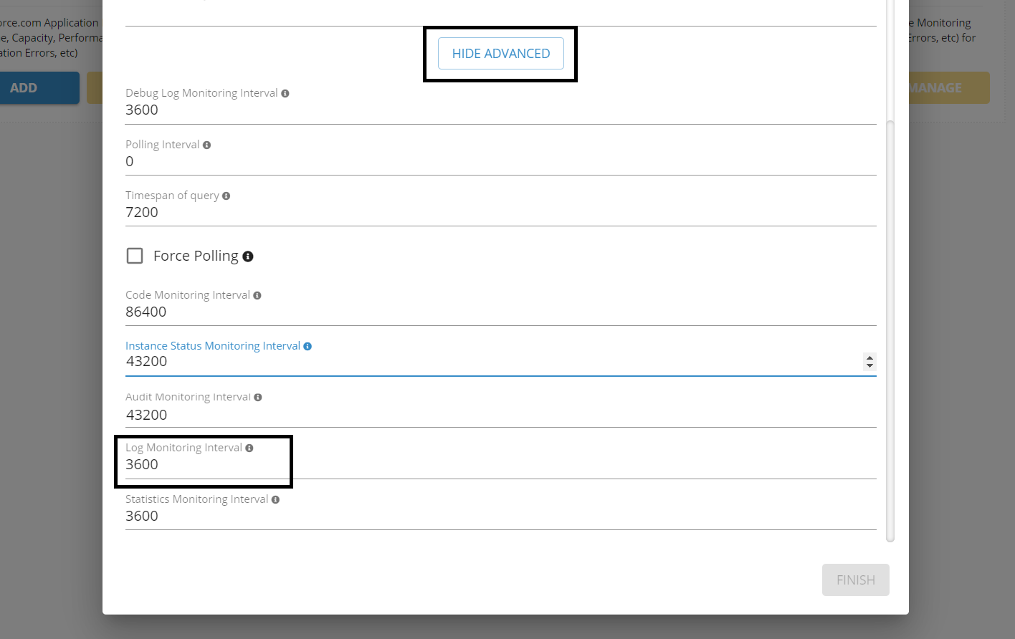View info for Instance Status Monitoring Interval
The width and height of the screenshot is (1015, 639).
[308, 345]
